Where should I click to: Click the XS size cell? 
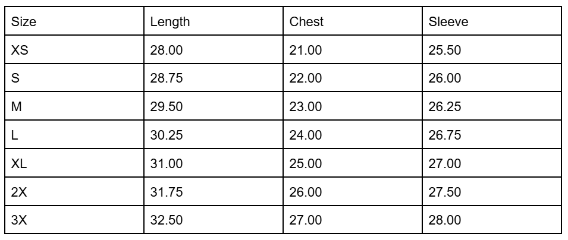(74, 49)
